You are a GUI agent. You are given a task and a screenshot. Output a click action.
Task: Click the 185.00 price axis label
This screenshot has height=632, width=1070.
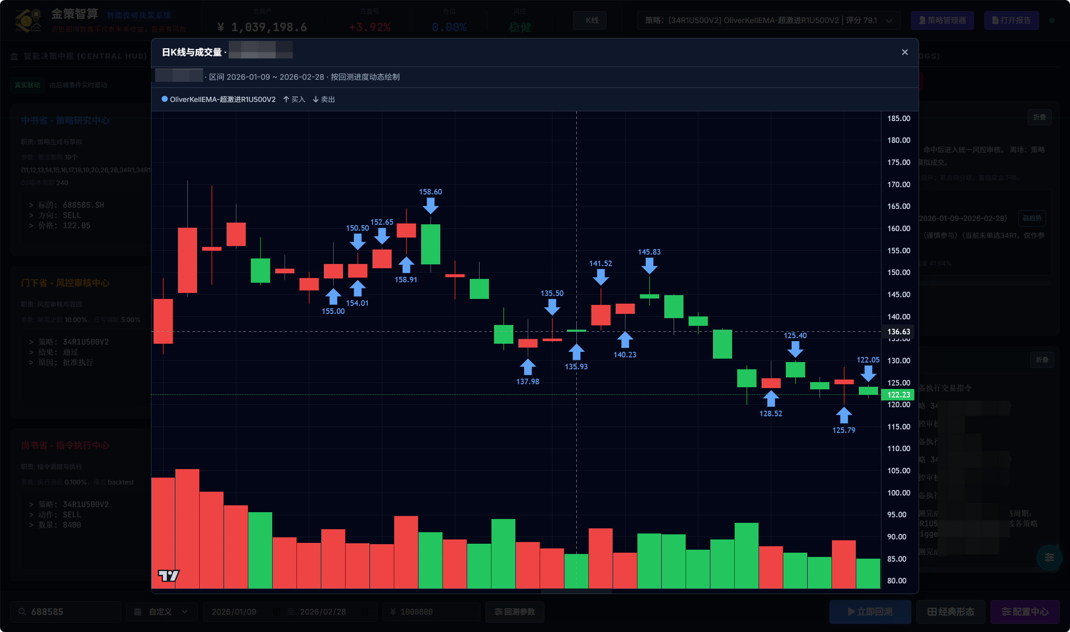pos(898,119)
